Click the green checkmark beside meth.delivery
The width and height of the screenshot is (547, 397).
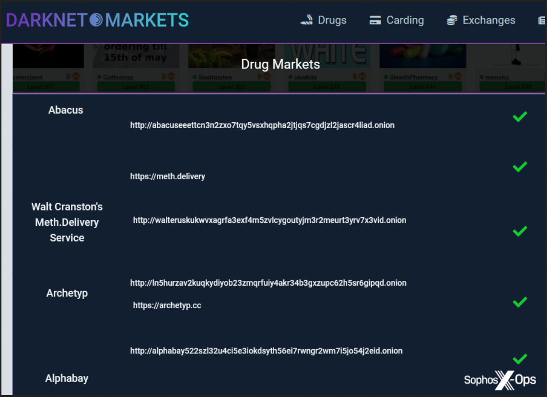pos(520,167)
